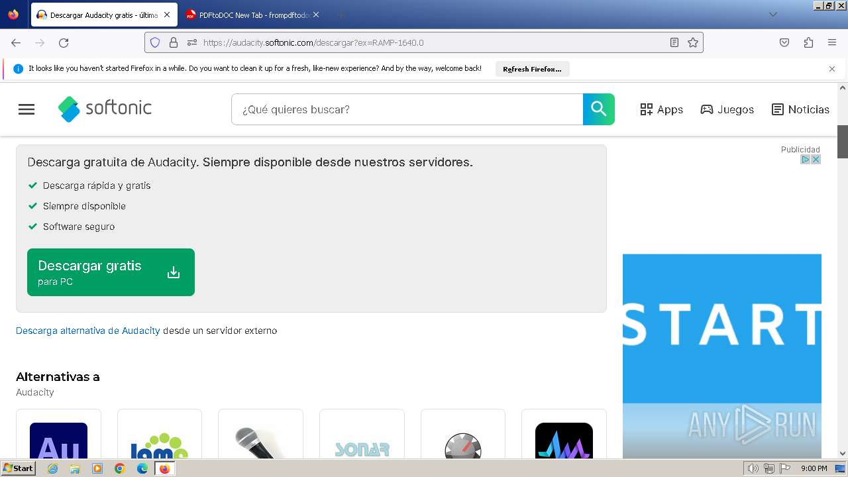
Task: Open Windows Media Player from taskbar
Action: click(x=97, y=468)
